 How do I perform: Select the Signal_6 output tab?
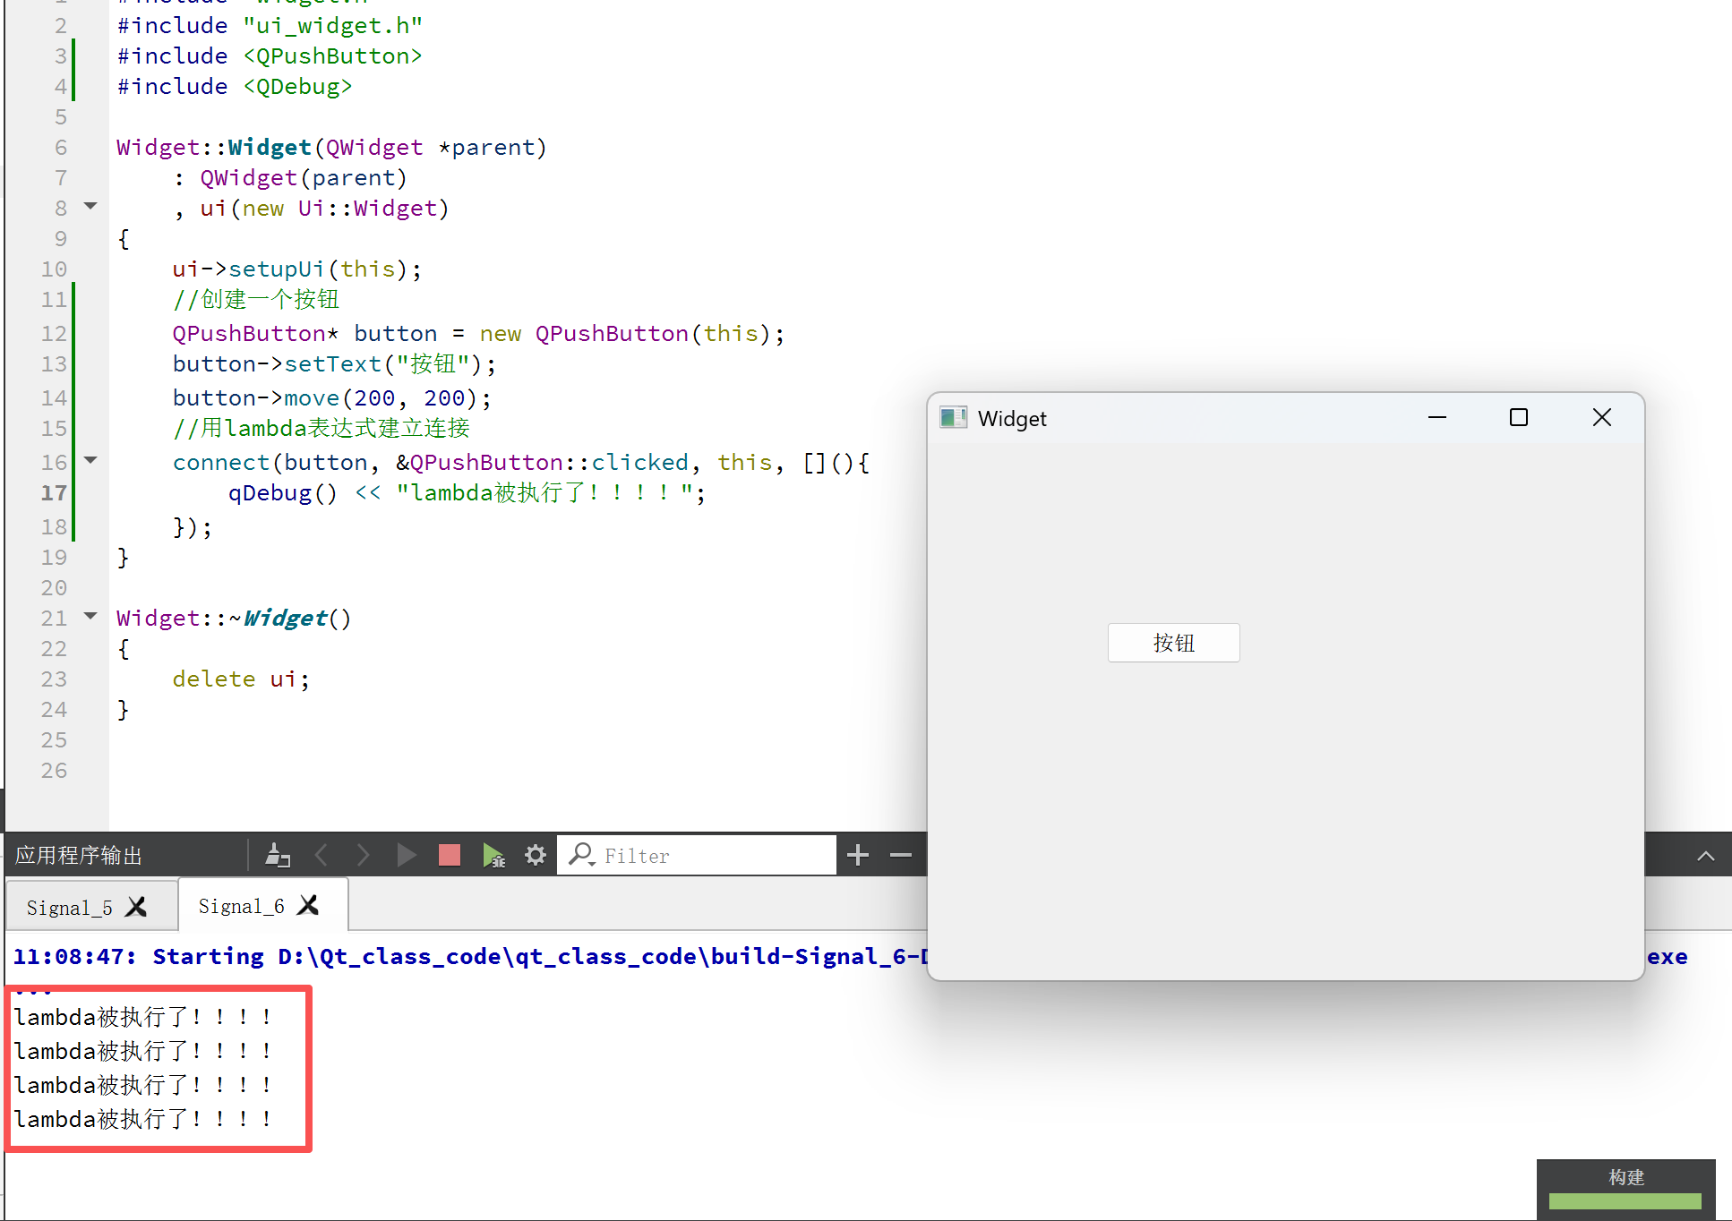tap(241, 906)
